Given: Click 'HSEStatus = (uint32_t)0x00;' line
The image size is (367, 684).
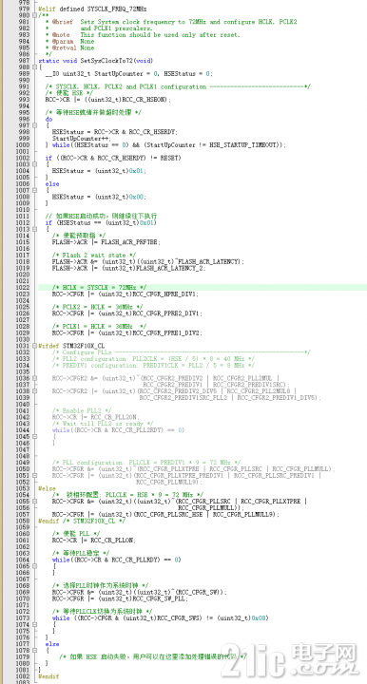Looking at the screenshot, I should [99, 197].
